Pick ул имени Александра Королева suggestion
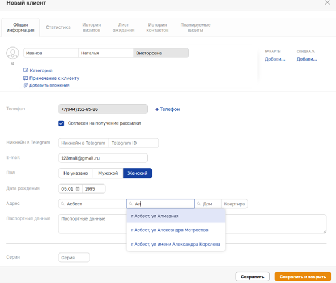The image size is (336, 283). point(176,245)
